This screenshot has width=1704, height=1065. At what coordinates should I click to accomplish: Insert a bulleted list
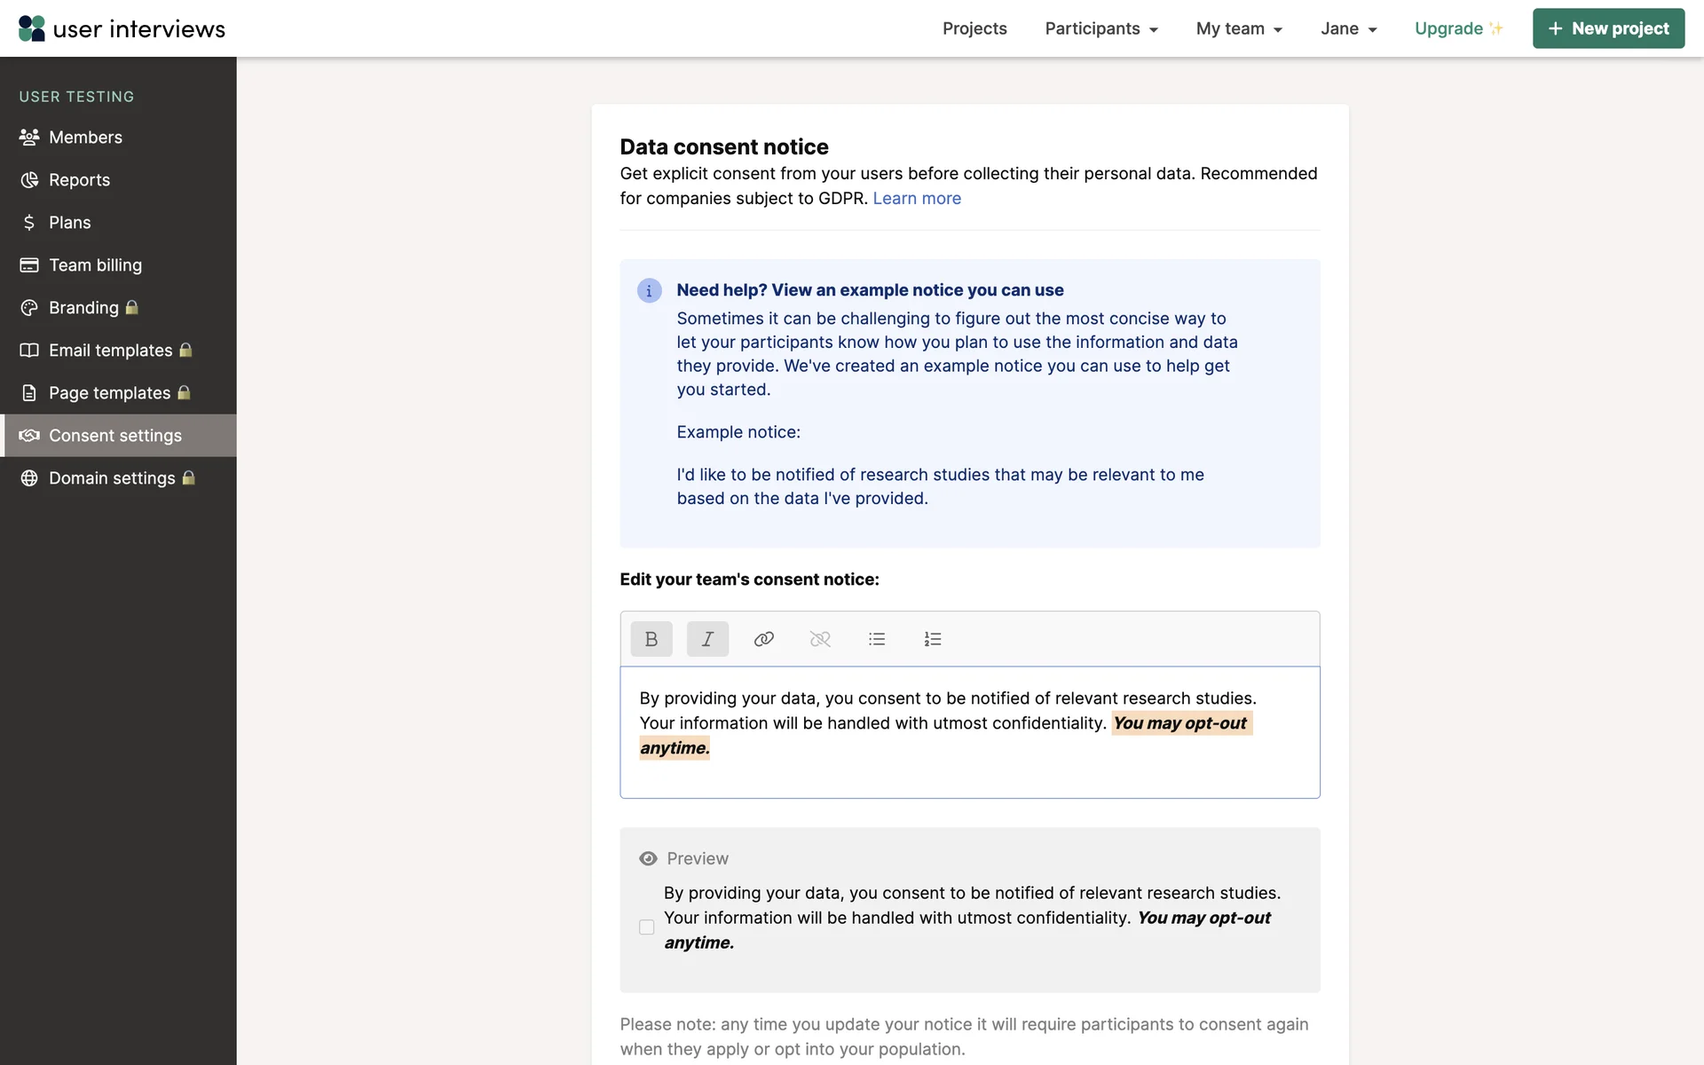click(x=877, y=639)
